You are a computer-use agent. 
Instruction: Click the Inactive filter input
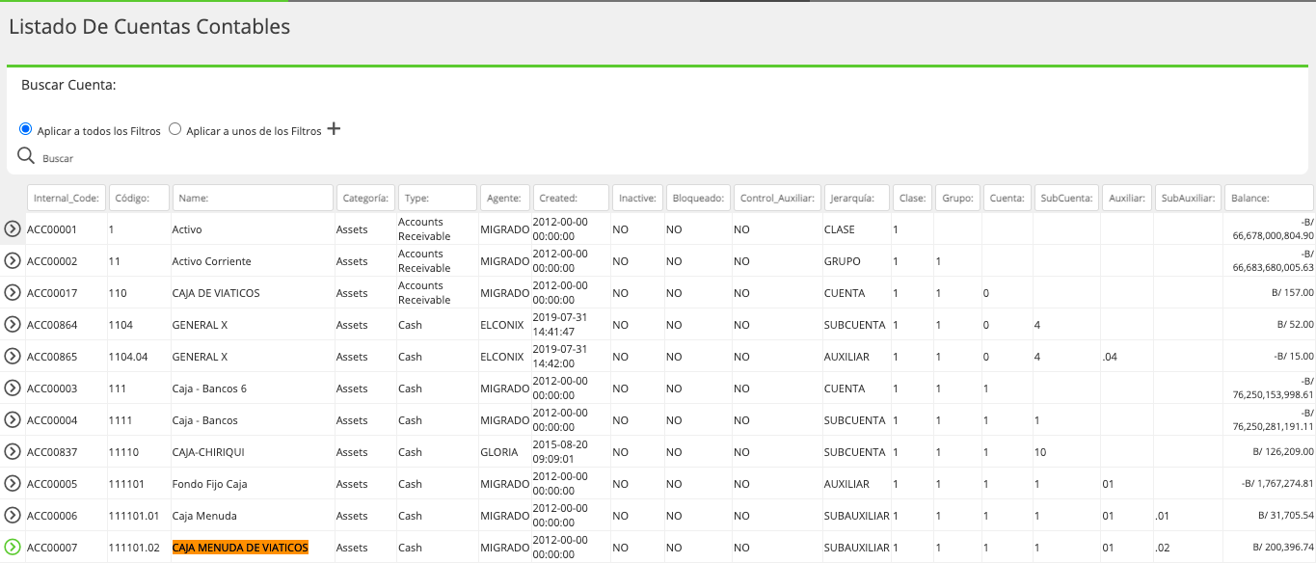[x=637, y=198]
